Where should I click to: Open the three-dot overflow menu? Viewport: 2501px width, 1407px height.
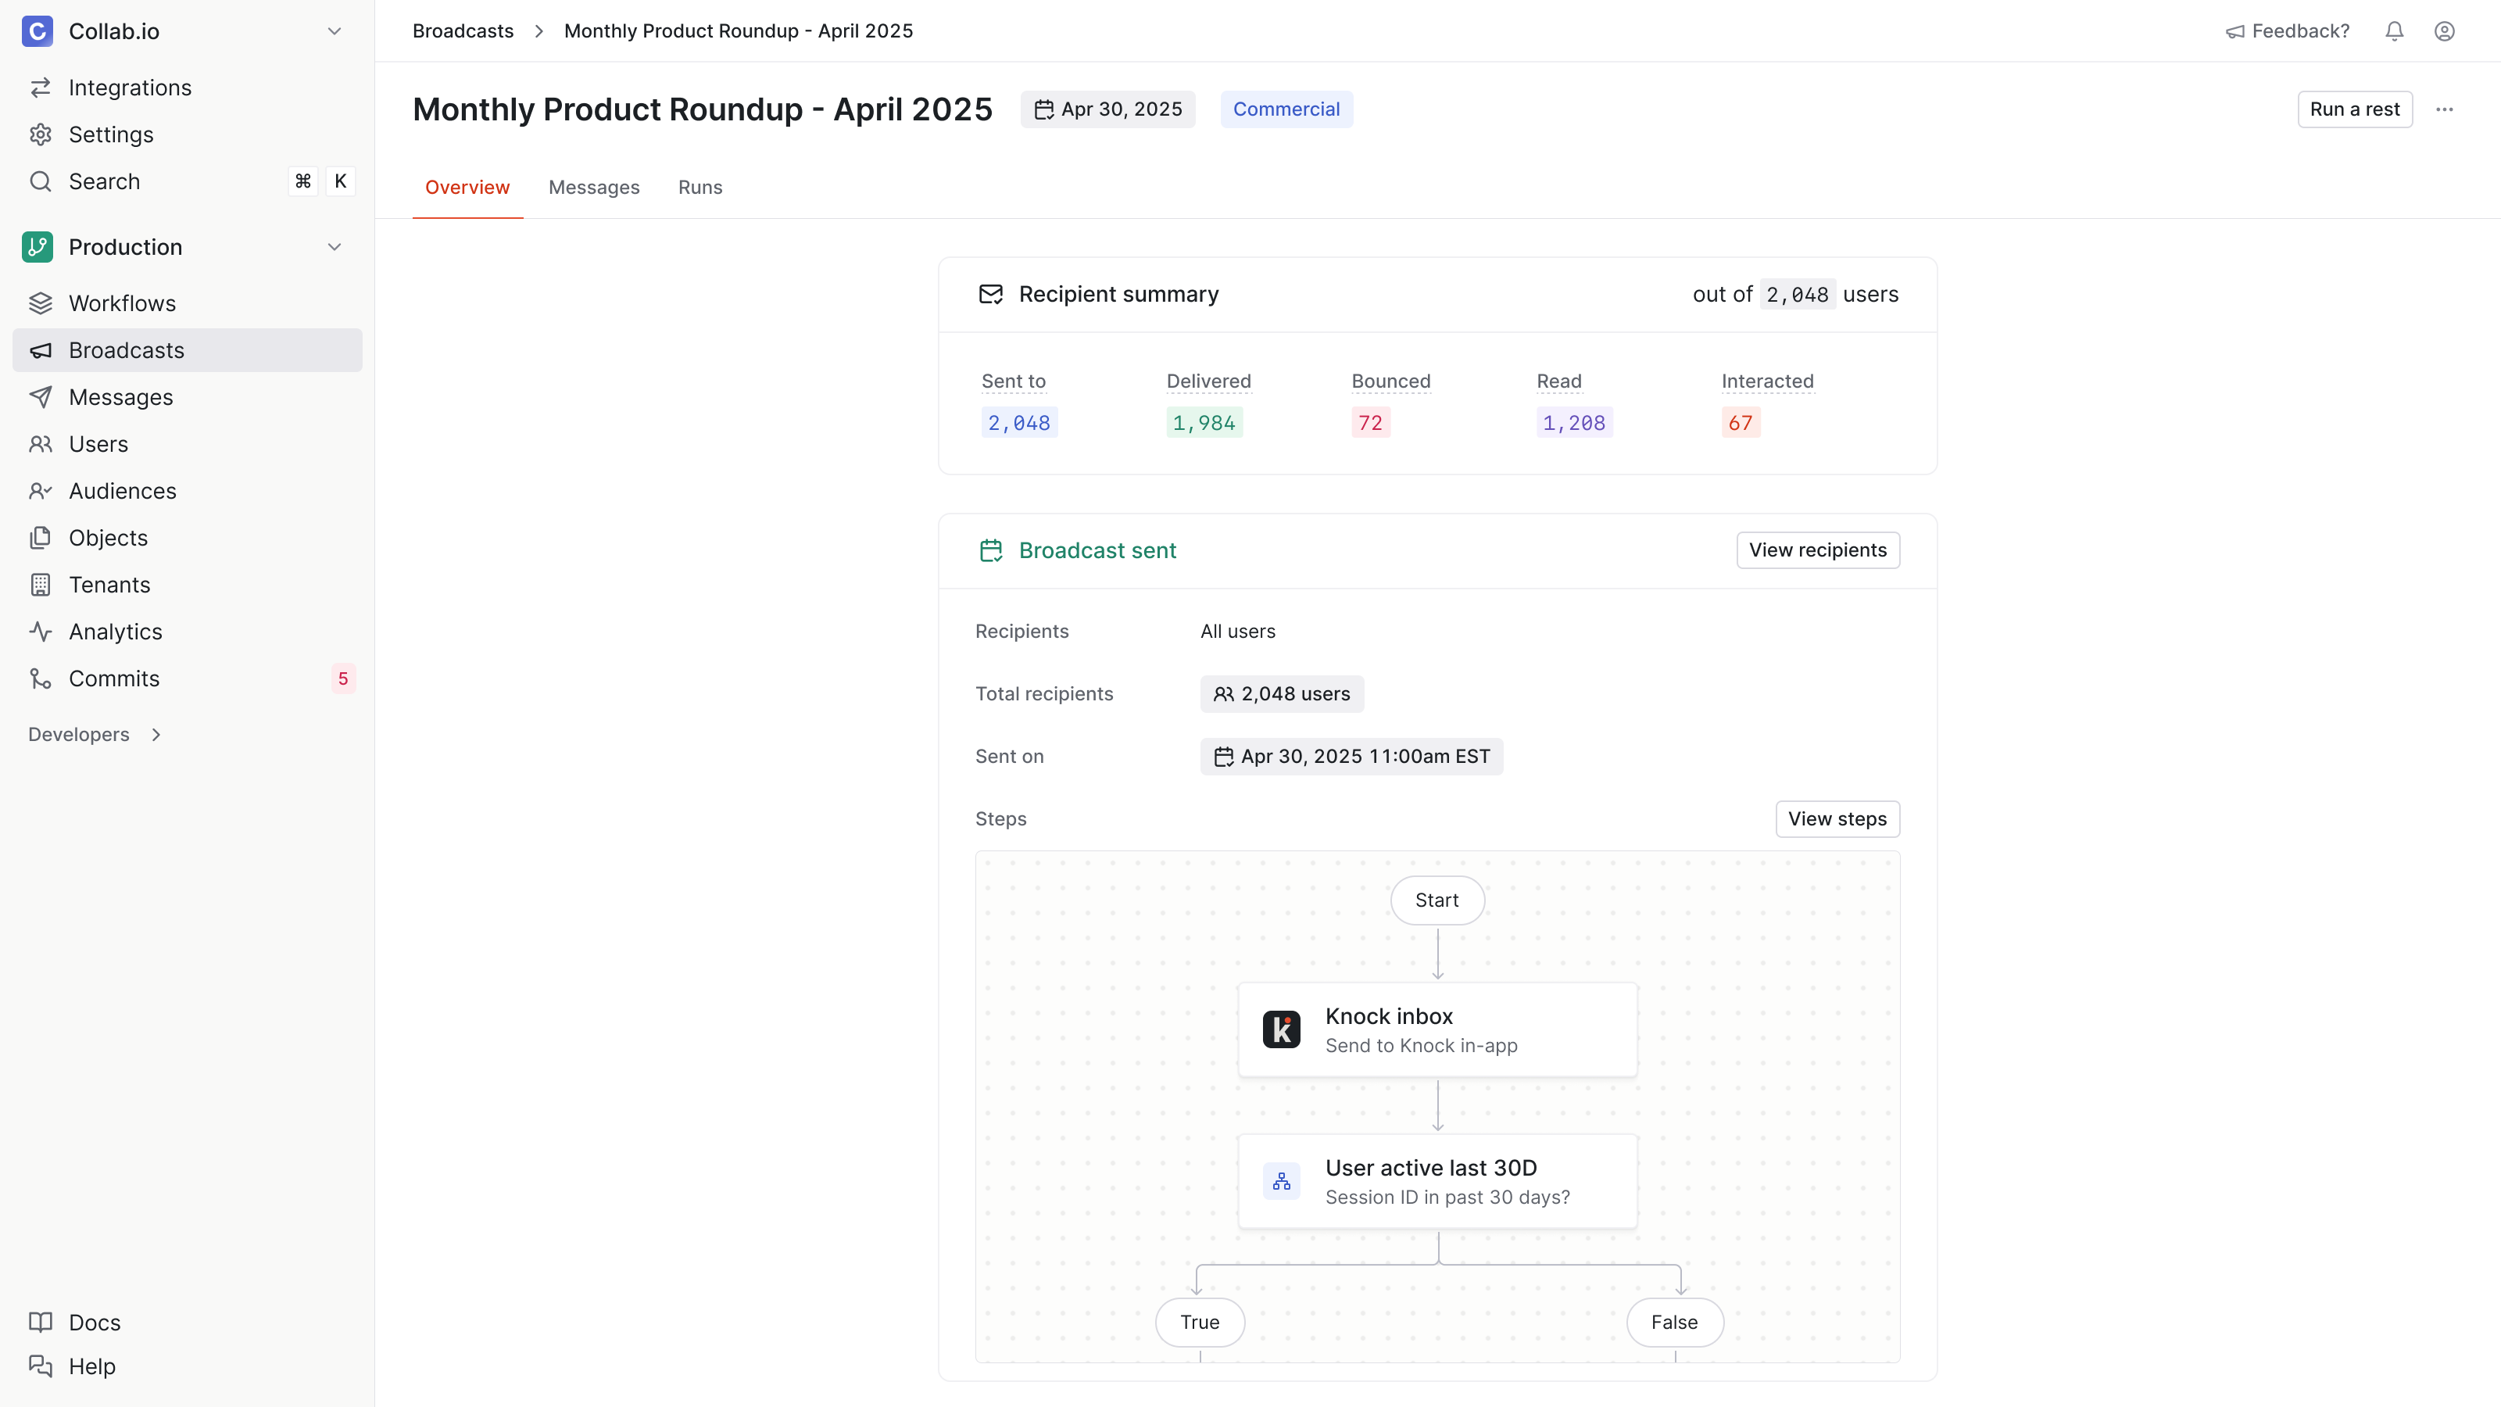(2445, 109)
